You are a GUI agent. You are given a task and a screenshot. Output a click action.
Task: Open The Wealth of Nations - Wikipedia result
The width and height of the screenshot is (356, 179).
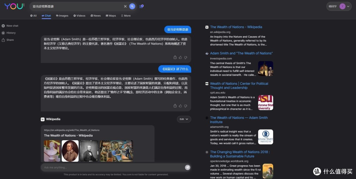236,27
